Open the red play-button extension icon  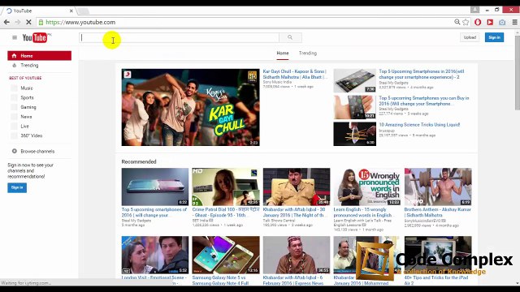click(490, 22)
